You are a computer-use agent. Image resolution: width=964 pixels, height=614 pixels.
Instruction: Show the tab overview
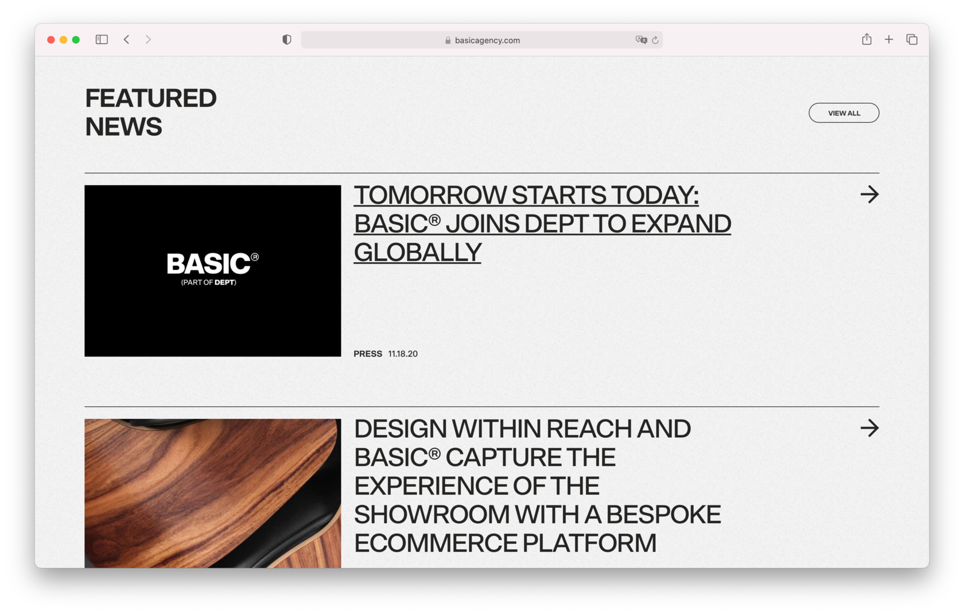pyautogui.click(x=912, y=40)
